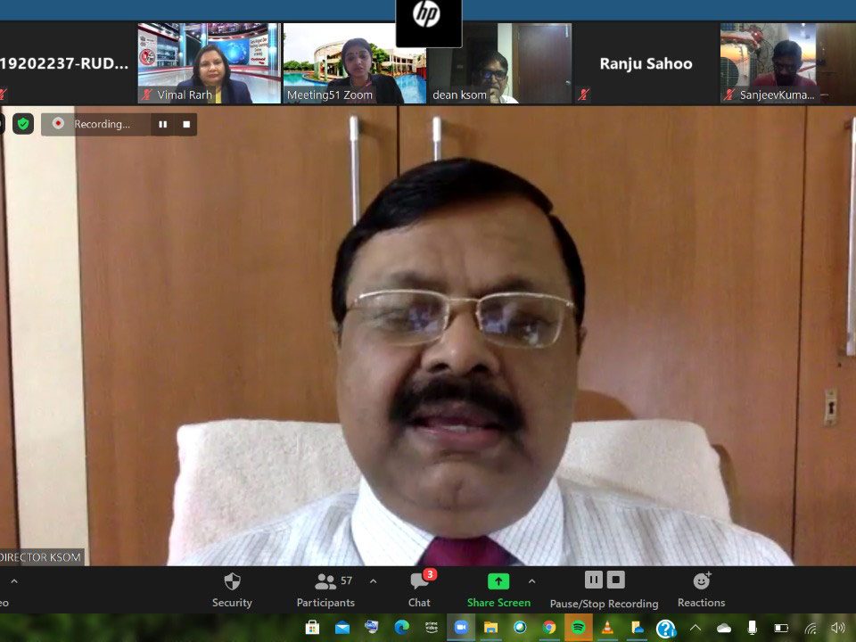Expand the Participants options arrow
Viewport: 856px width, 642px height.
point(373,581)
